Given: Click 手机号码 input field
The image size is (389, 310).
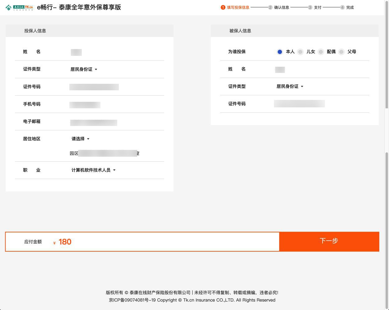Looking at the screenshot, I should point(85,105).
